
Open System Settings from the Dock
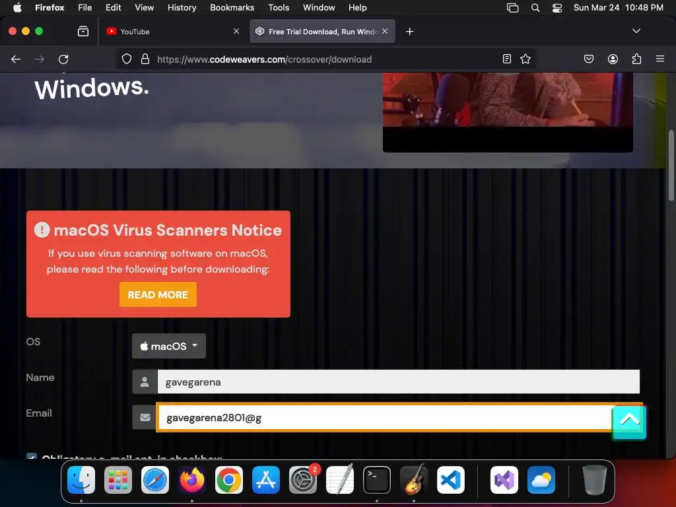click(302, 480)
